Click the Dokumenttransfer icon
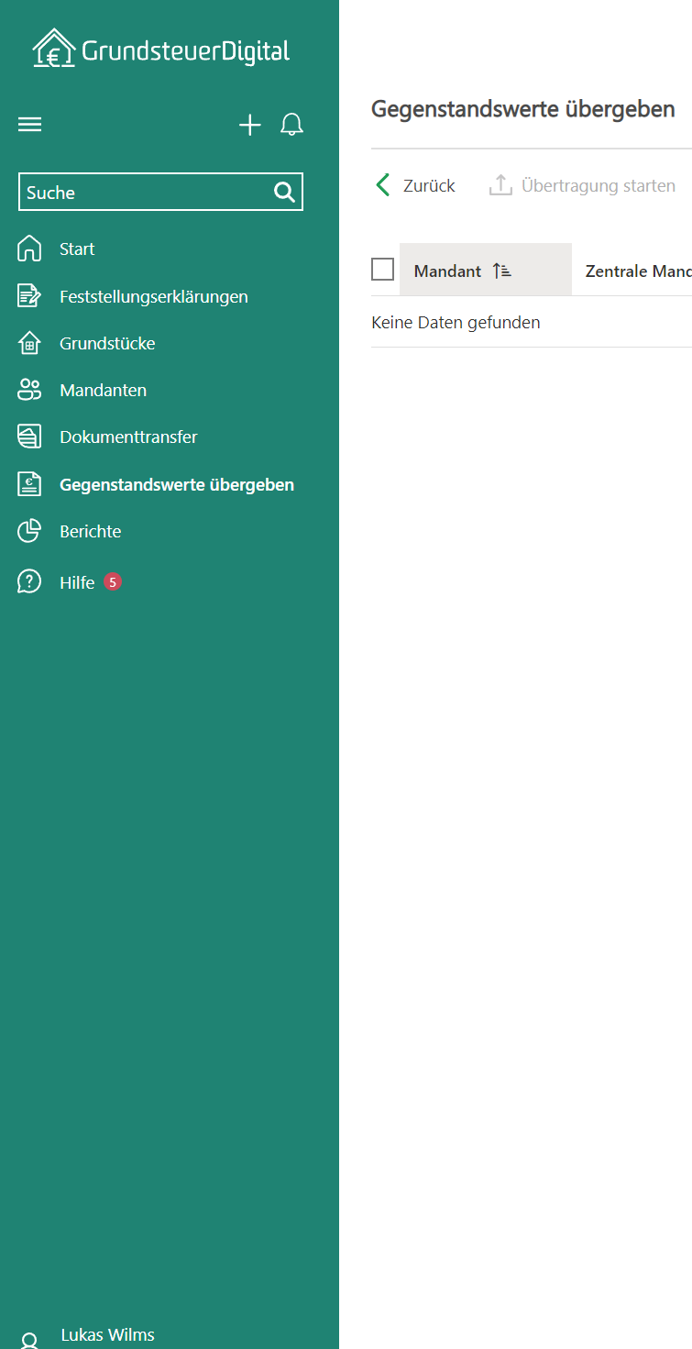Viewport: 692px width, 1349px height. [30, 437]
